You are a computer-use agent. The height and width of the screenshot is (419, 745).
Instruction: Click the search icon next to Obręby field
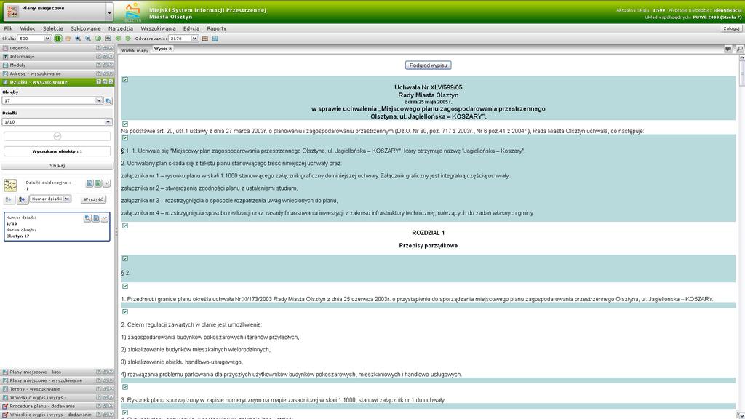pos(109,100)
